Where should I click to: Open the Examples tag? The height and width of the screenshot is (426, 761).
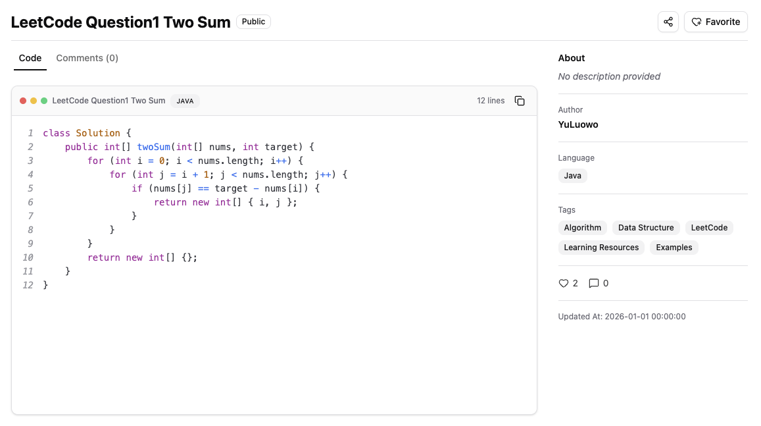674,248
